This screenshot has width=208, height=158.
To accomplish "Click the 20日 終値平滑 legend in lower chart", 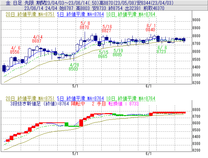I will pyautogui.click(x=30, y=98).
